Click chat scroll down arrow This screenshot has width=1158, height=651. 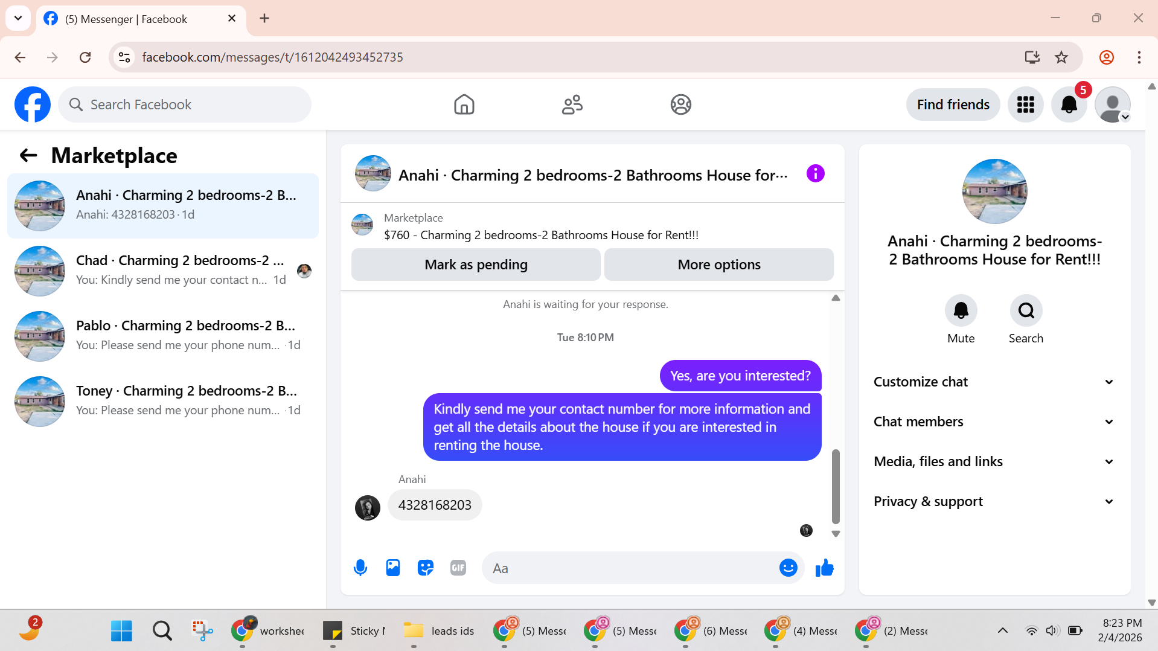click(x=836, y=534)
